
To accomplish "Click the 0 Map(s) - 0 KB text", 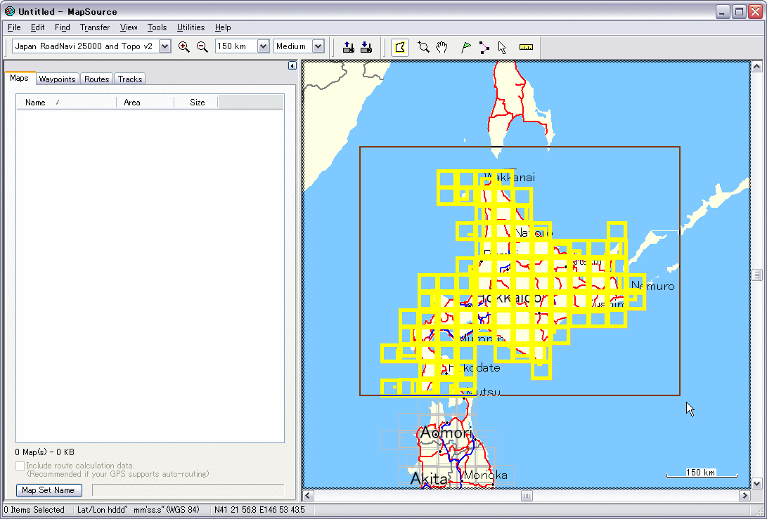I will pos(44,452).
